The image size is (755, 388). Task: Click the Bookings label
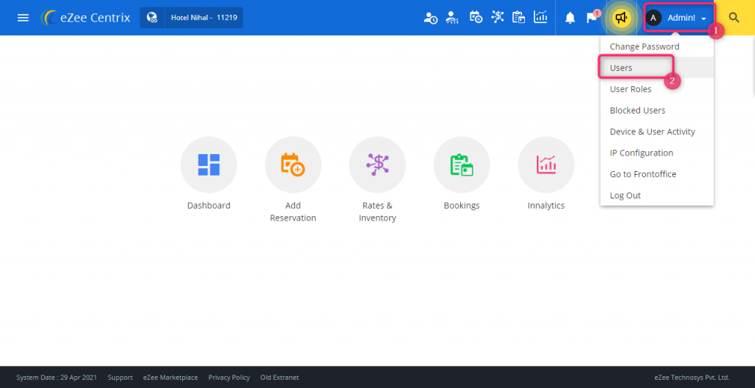[462, 205]
